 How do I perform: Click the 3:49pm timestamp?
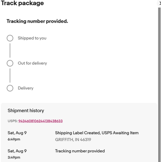click(x=14, y=158)
